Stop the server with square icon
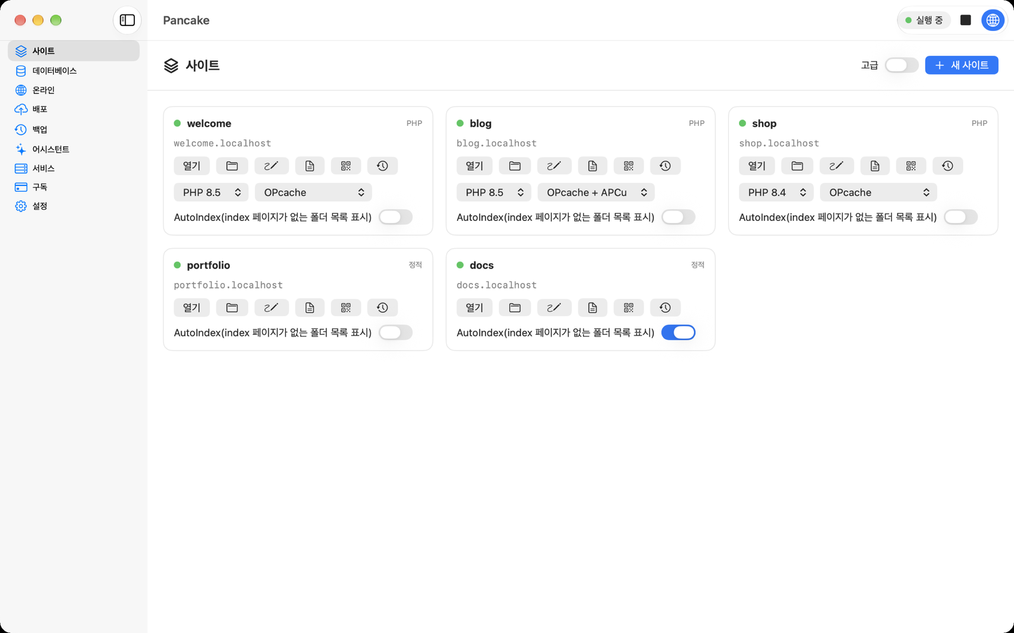Image resolution: width=1014 pixels, height=633 pixels. [x=966, y=20]
